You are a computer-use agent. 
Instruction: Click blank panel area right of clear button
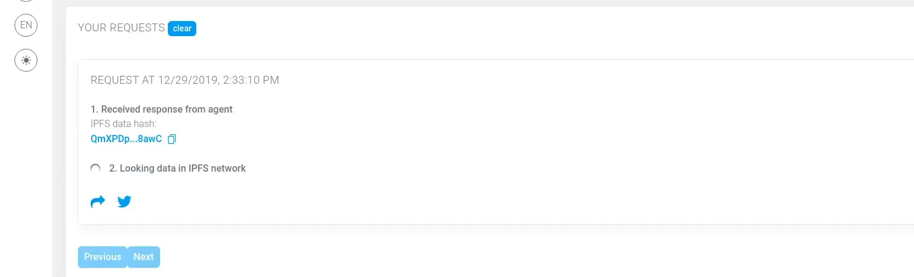click(x=543, y=28)
